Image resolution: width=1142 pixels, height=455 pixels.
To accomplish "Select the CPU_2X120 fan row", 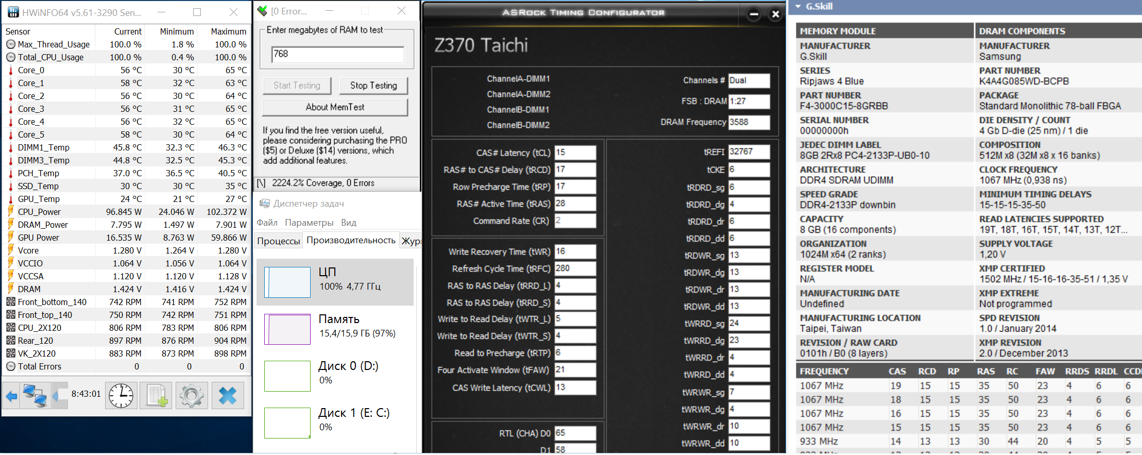I will tap(126, 328).
